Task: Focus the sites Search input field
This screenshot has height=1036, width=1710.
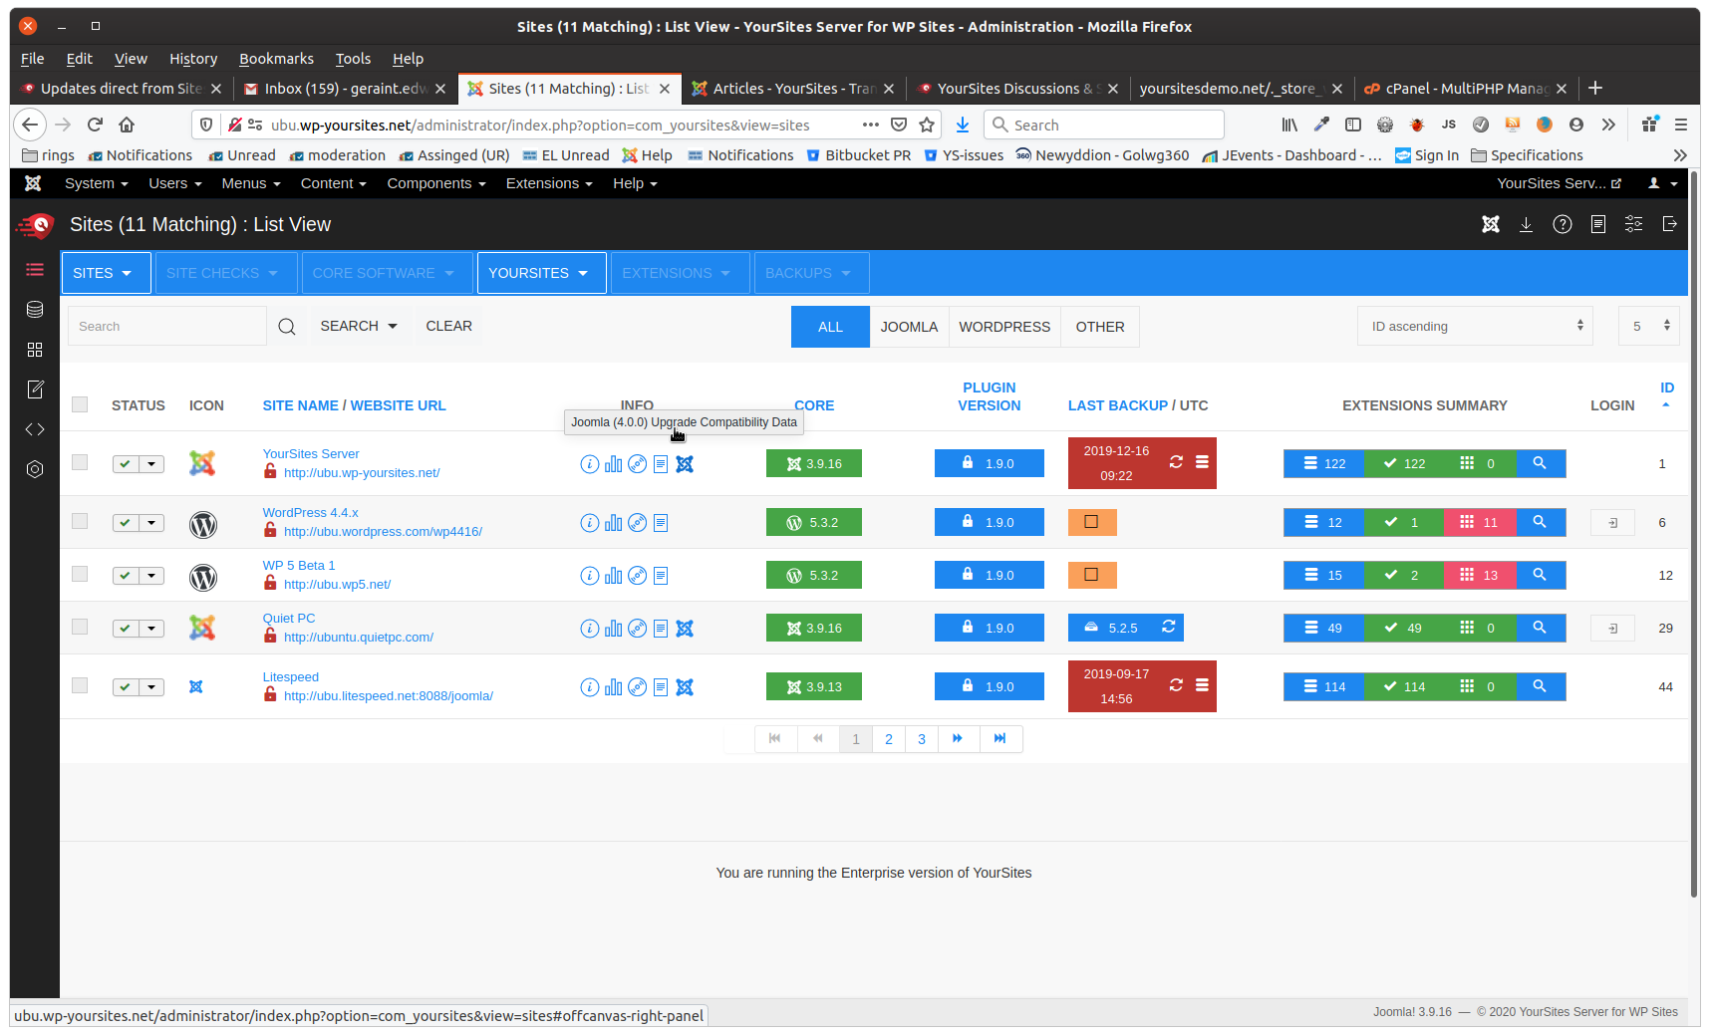Action: (167, 327)
